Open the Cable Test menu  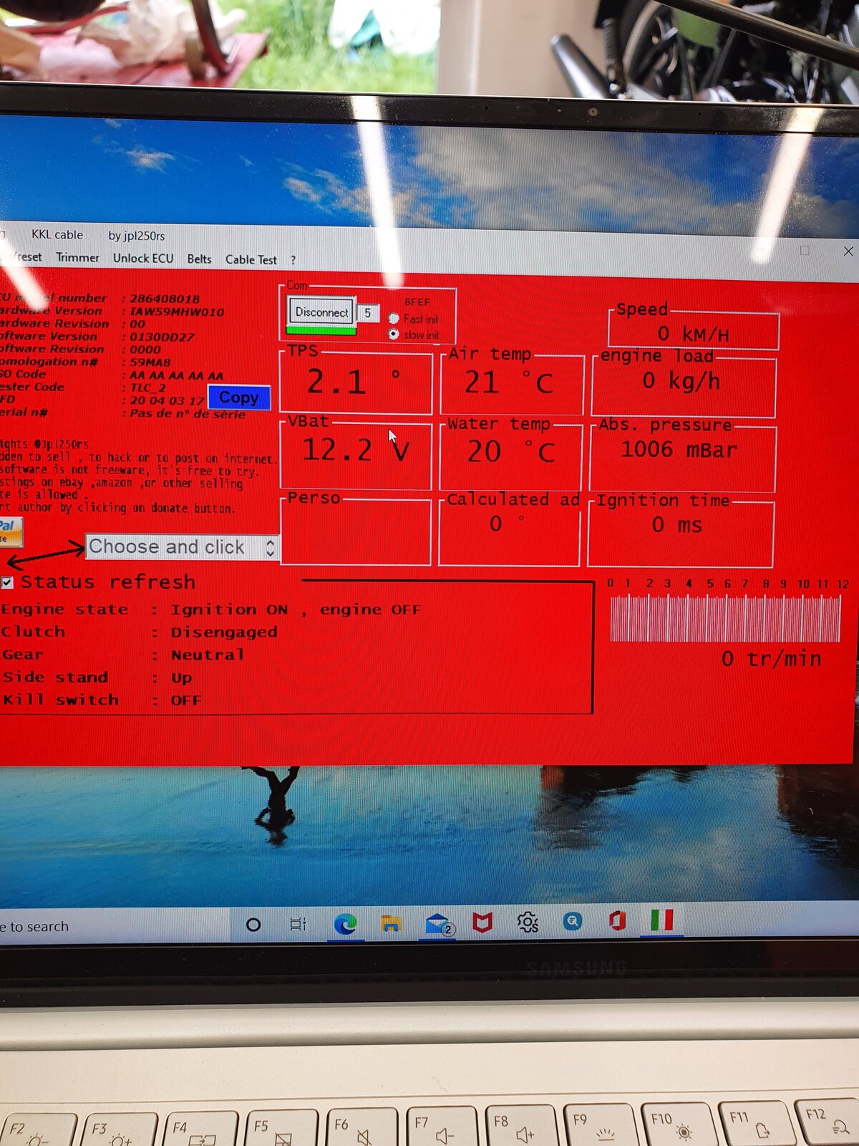pyautogui.click(x=251, y=259)
